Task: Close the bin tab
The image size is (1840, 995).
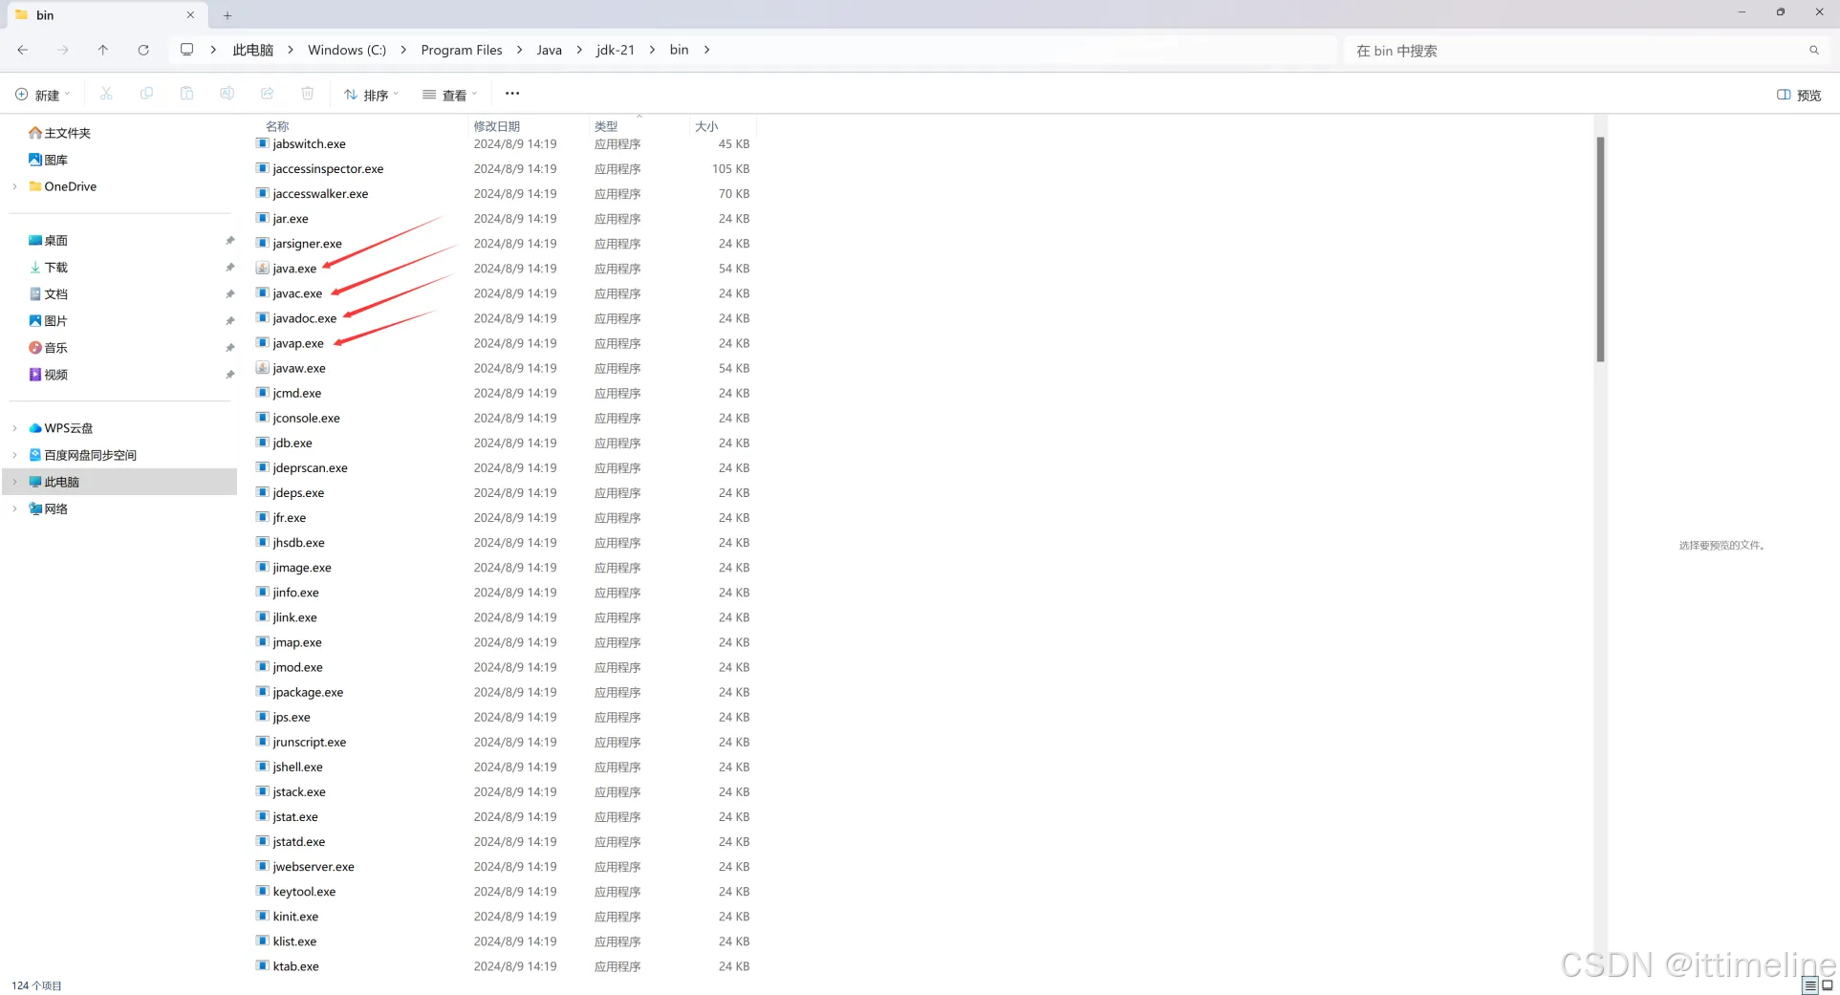Action: pos(190,15)
